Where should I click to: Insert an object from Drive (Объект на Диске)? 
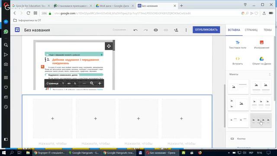261,61
